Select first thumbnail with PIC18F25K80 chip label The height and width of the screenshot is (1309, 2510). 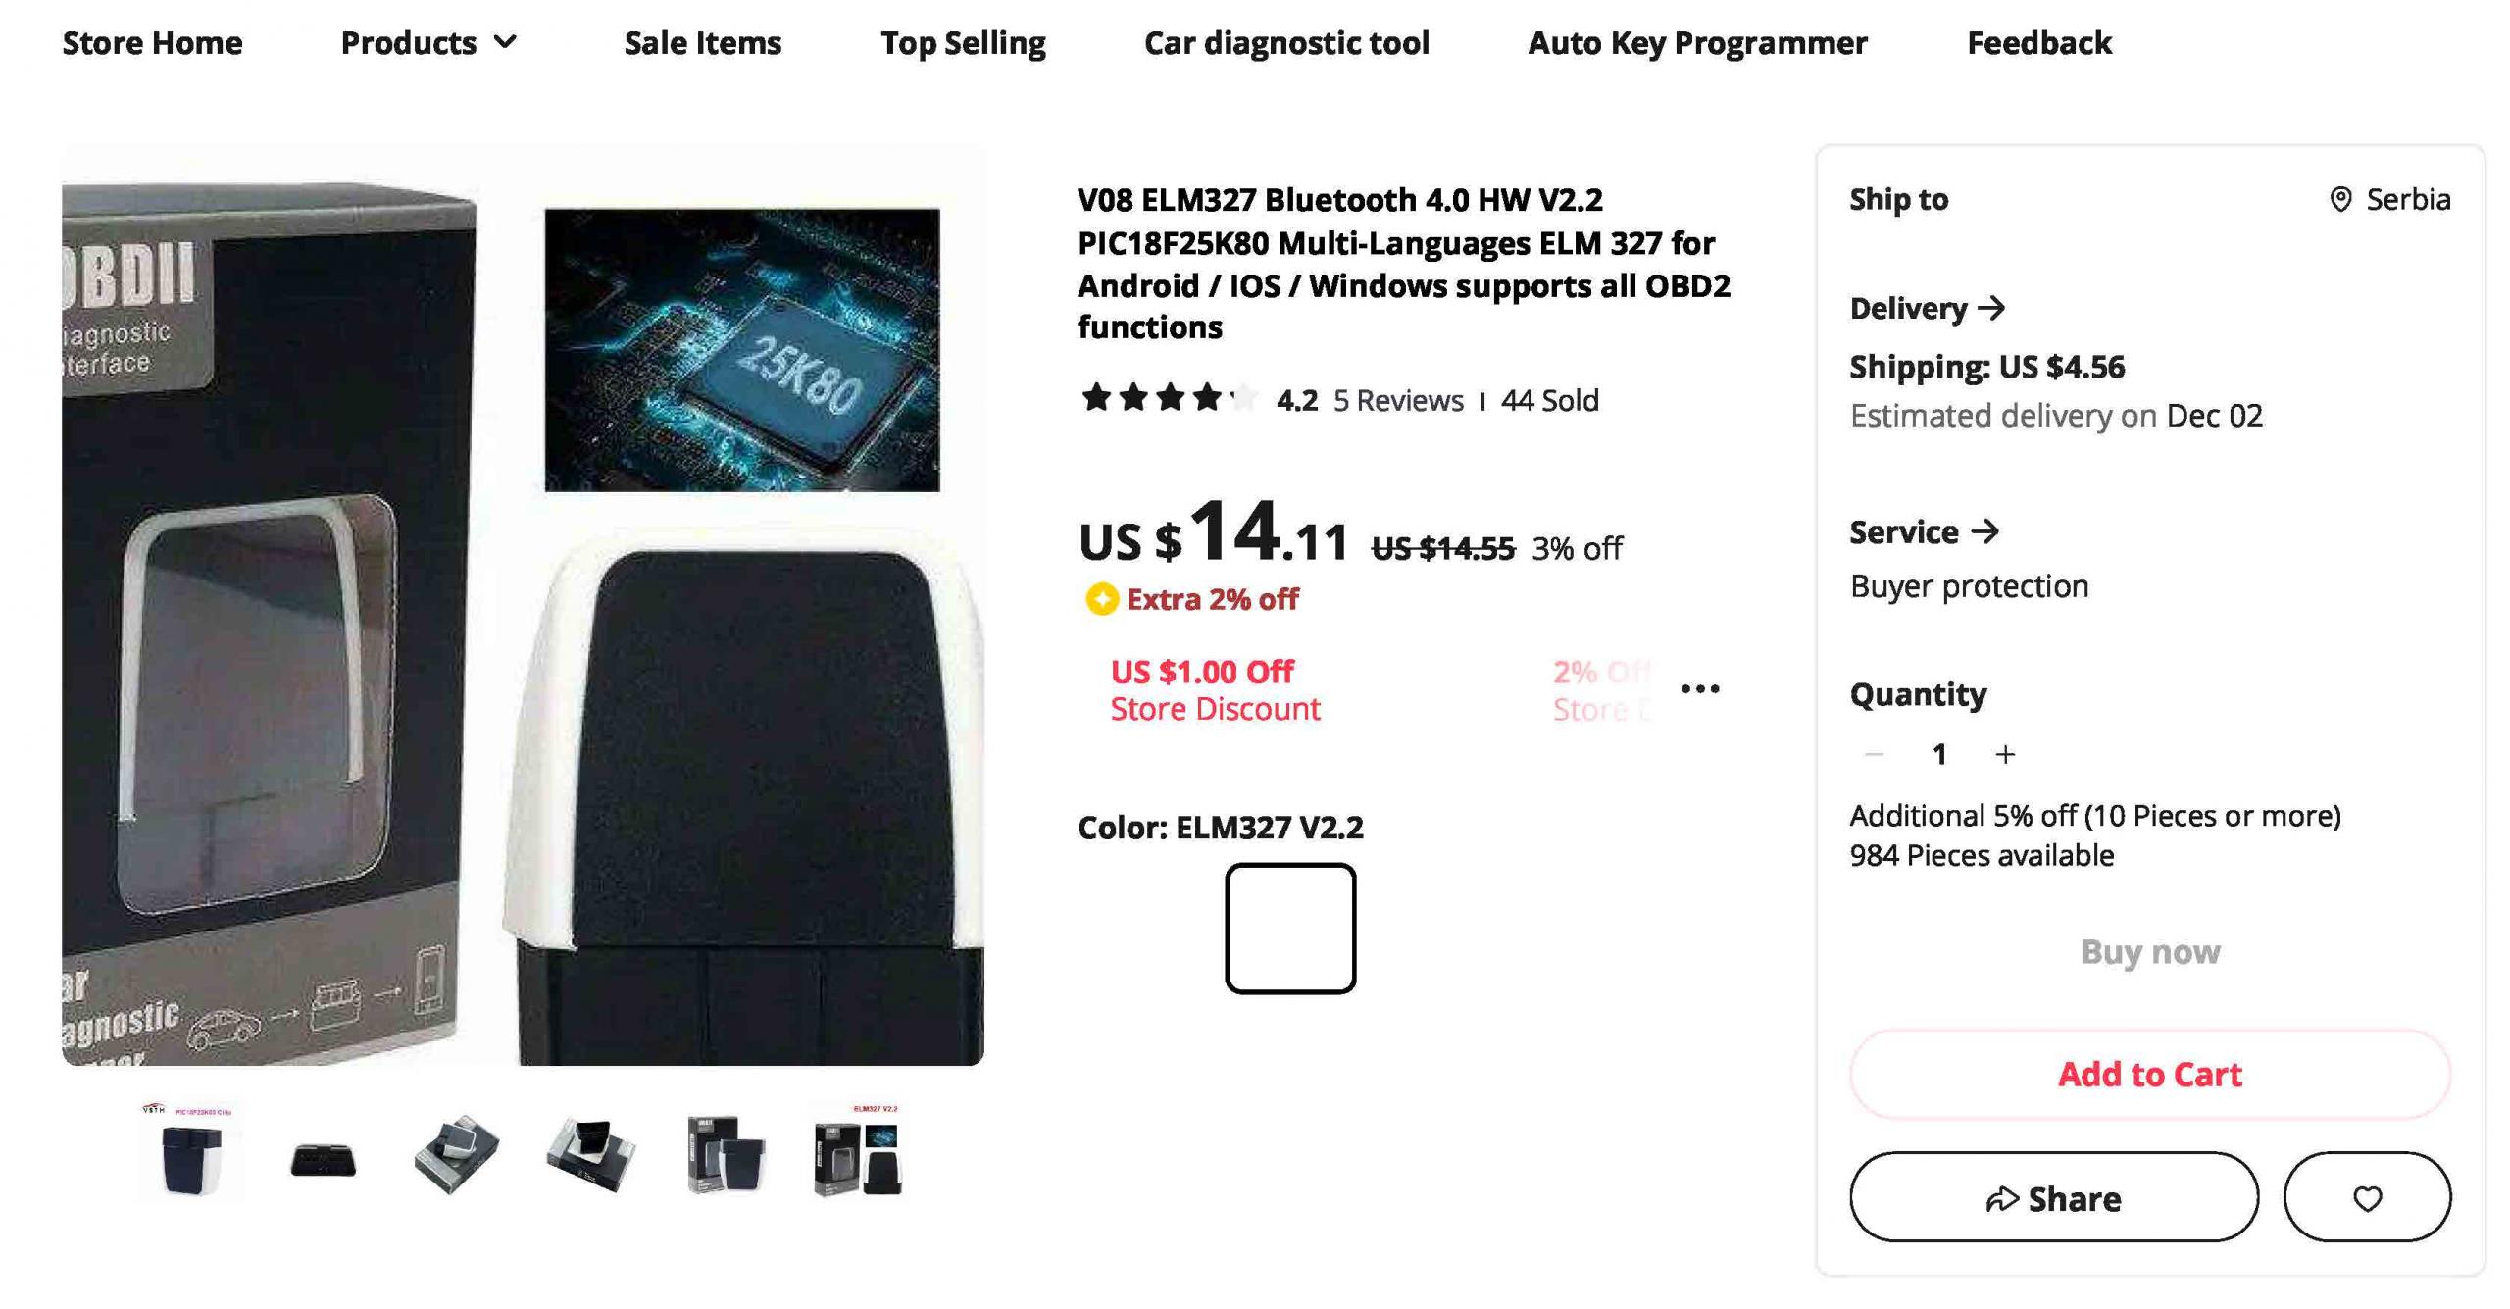190,1152
